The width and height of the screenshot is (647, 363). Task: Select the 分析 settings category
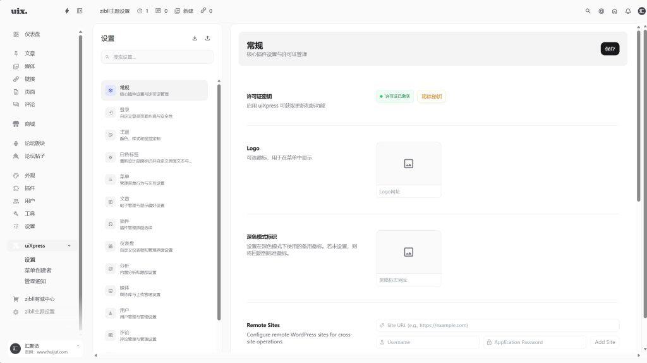155,269
